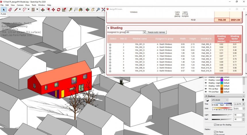Open Arc tool dropdown arrow

click(28, 9)
